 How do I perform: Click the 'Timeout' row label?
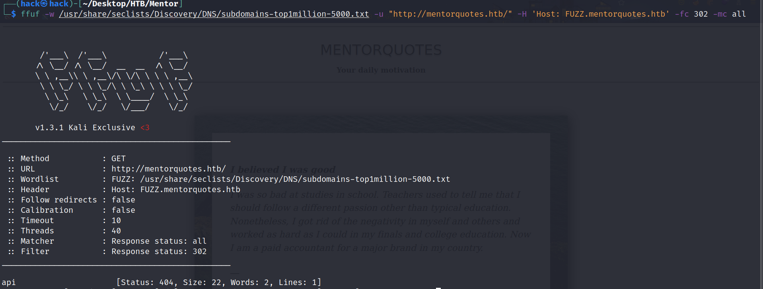pyautogui.click(x=37, y=220)
